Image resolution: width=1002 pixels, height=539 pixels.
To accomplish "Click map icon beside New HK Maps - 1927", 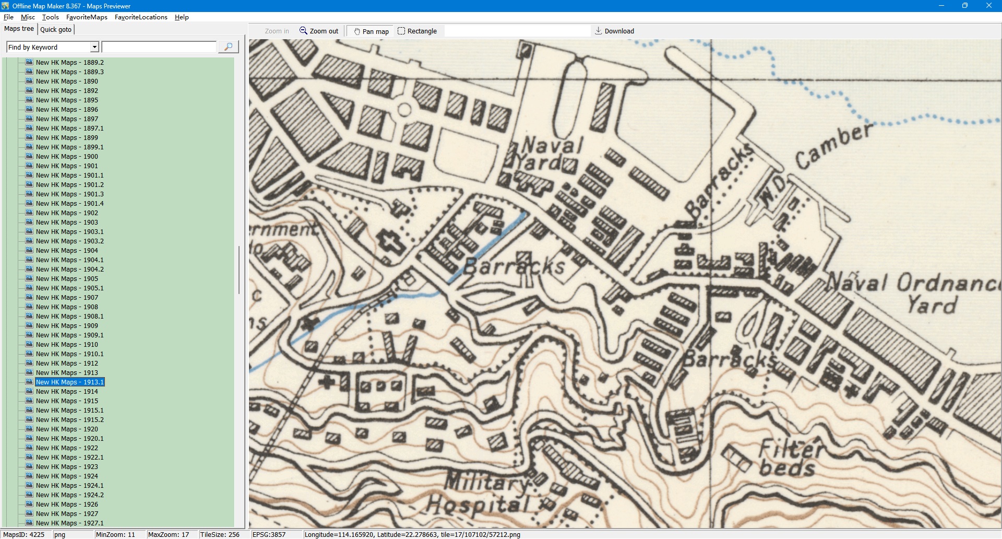I will click(29, 513).
